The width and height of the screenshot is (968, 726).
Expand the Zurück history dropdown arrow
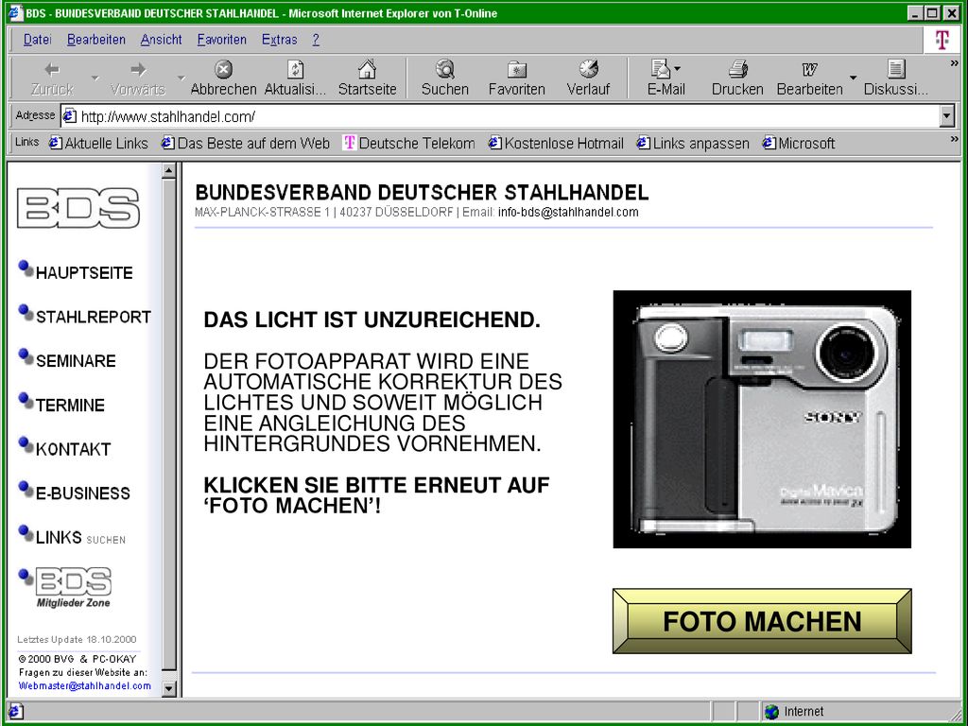coord(95,78)
